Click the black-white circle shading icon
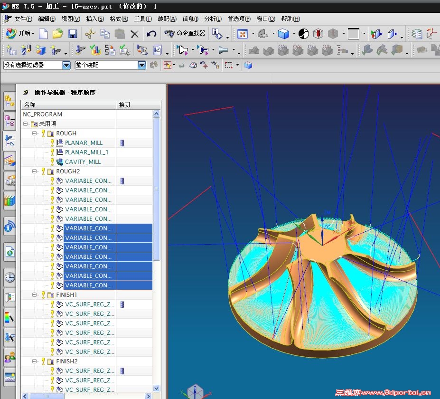Screen dimensions: 440x399 [x=304, y=34]
